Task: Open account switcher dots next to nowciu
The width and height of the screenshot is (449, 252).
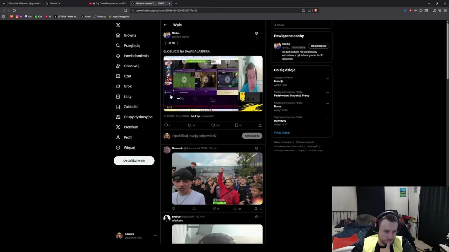Action: (155, 236)
